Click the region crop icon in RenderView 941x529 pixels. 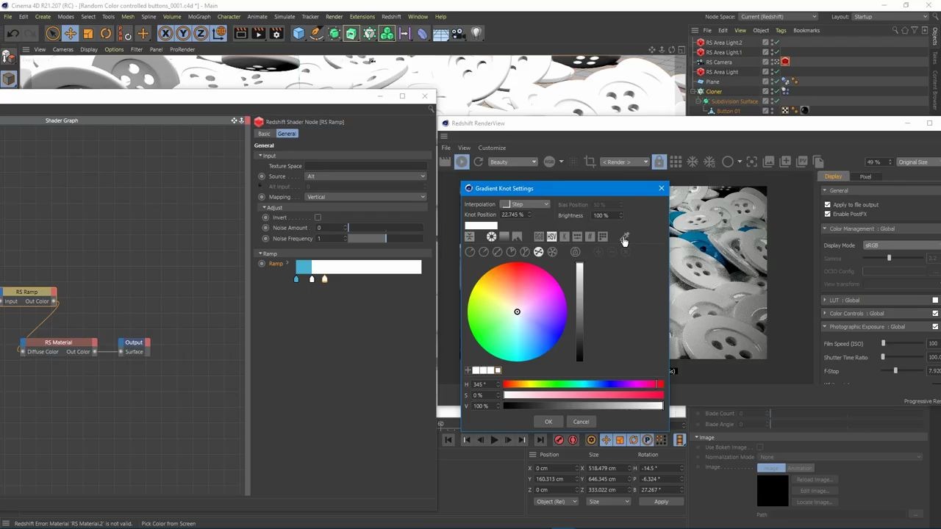pos(588,162)
